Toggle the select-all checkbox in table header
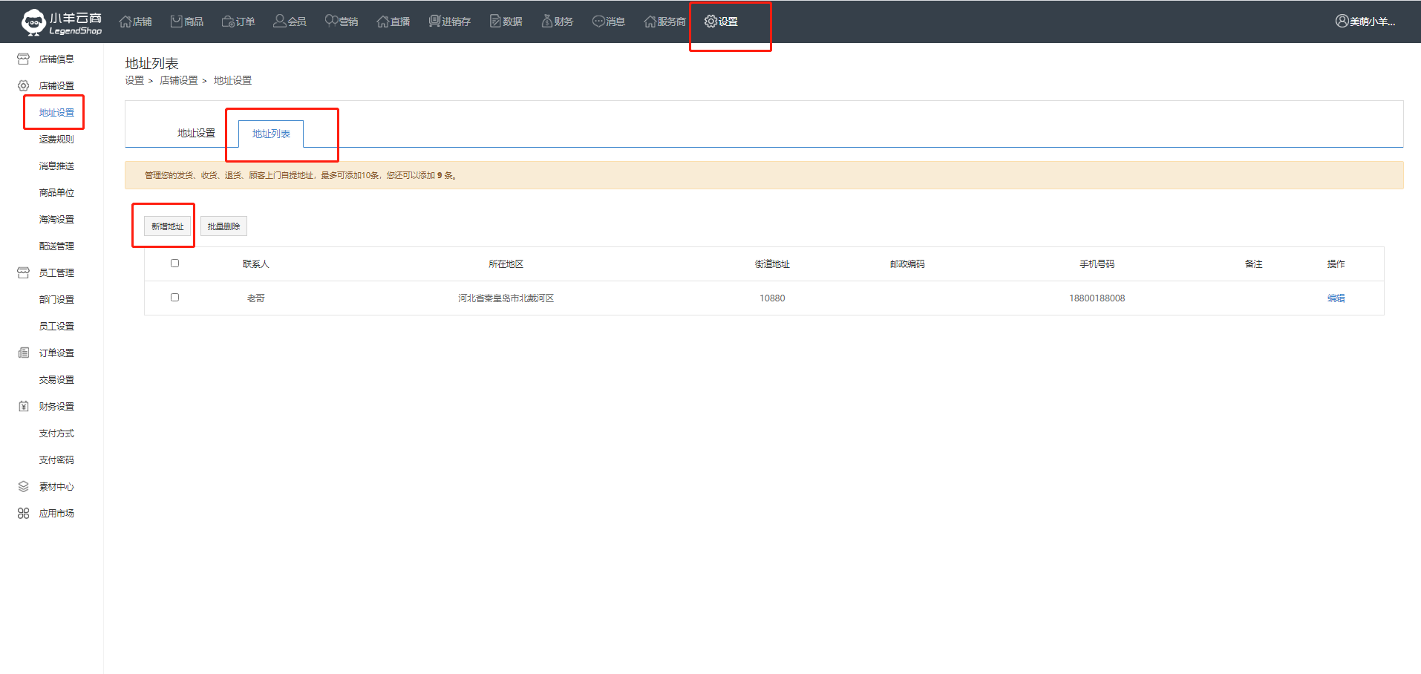This screenshot has width=1421, height=674. [x=175, y=264]
